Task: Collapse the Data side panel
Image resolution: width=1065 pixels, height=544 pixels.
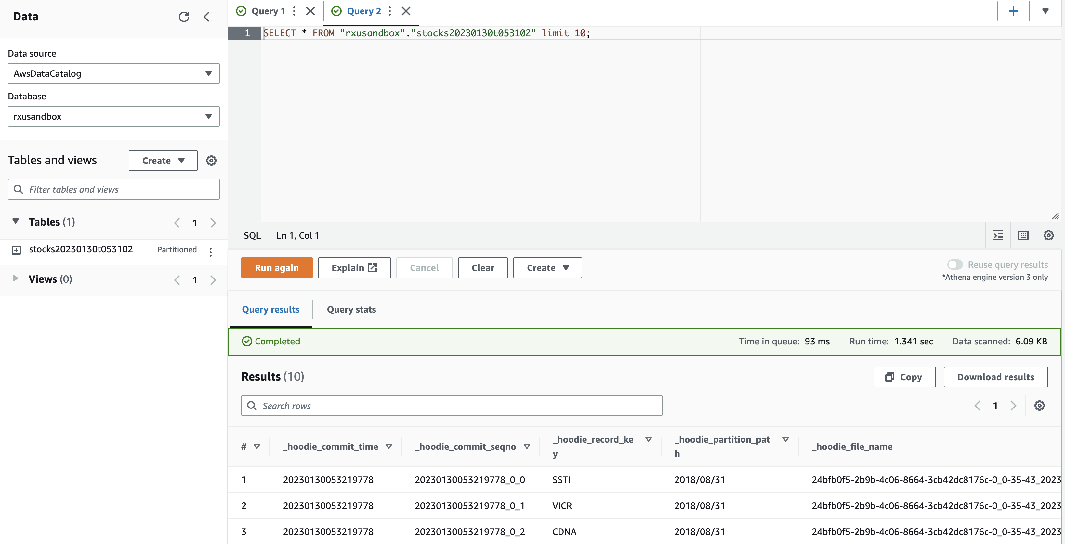Action: [x=207, y=17]
